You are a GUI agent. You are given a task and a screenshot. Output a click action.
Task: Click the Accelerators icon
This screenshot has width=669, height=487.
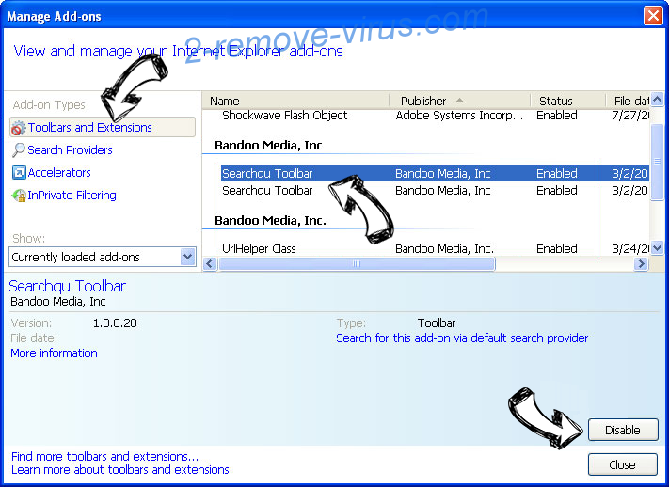(x=19, y=173)
